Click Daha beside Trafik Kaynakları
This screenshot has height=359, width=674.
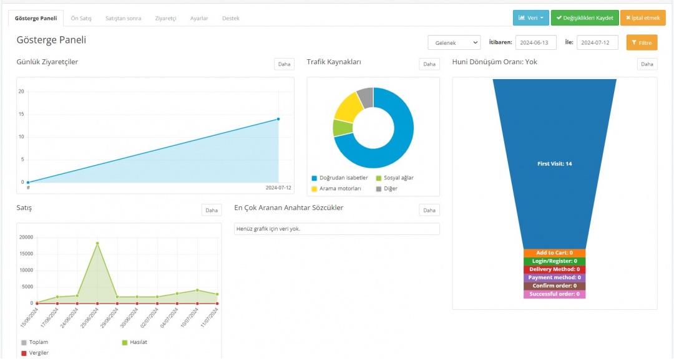click(429, 64)
